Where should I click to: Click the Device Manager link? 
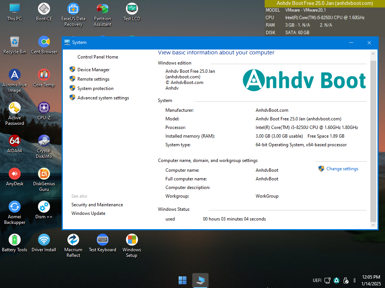[93, 70]
